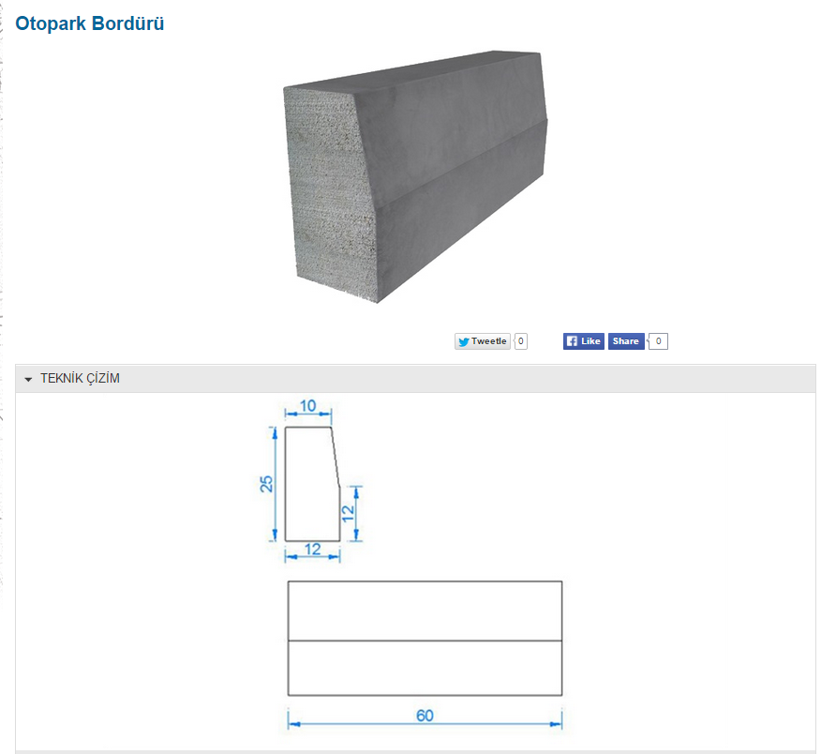
Task: Click the Otopark Bordürü page heading
Action: [90, 23]
